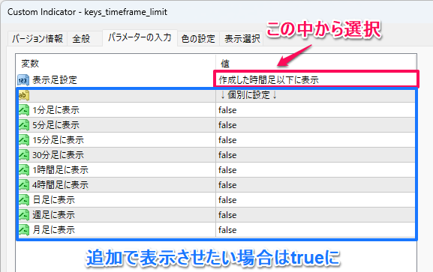This screenshot has height=272, width=433.
Task: Click the ab string icon in separator row
Action: pyautogui.click(x=24, y=95)
